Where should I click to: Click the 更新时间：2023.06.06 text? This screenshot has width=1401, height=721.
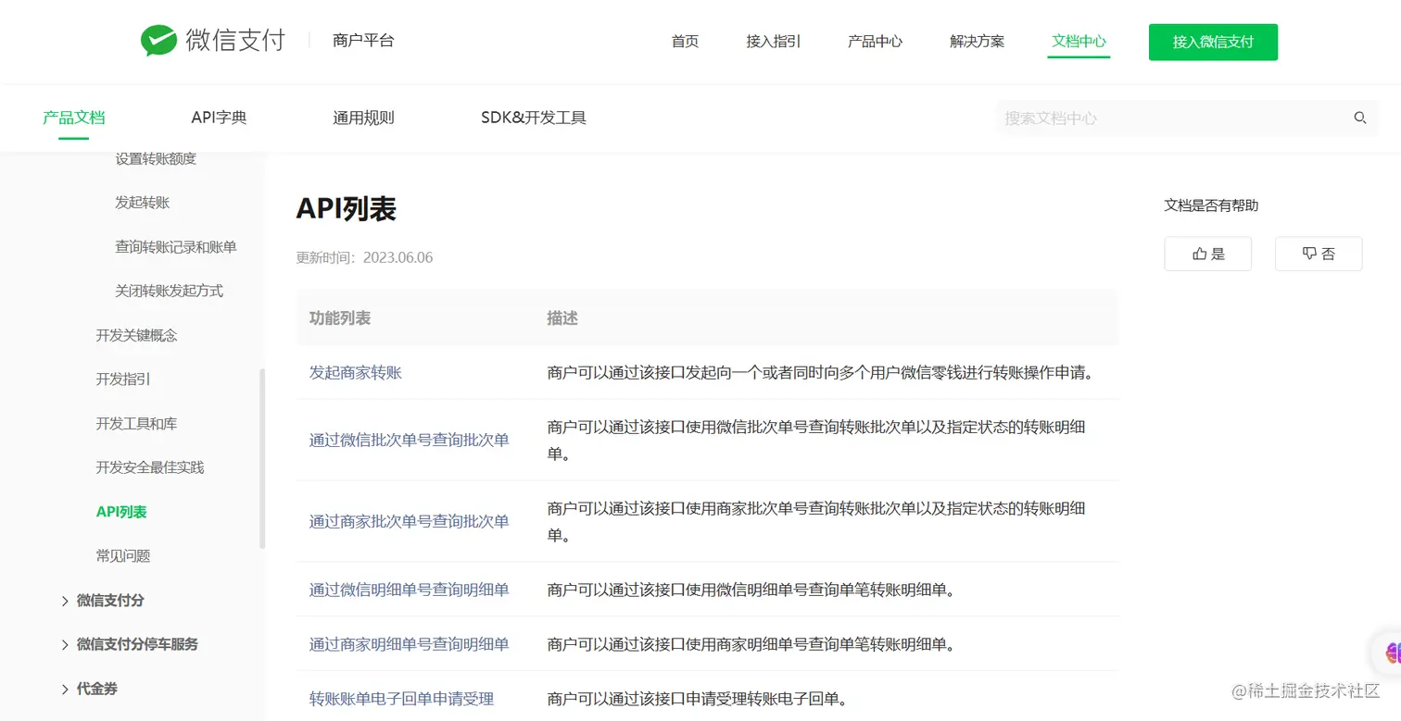coord(364,257)
